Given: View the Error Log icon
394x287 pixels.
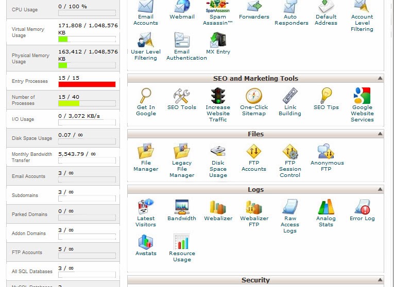Looking at the screenshot, I should pos(362,207).
